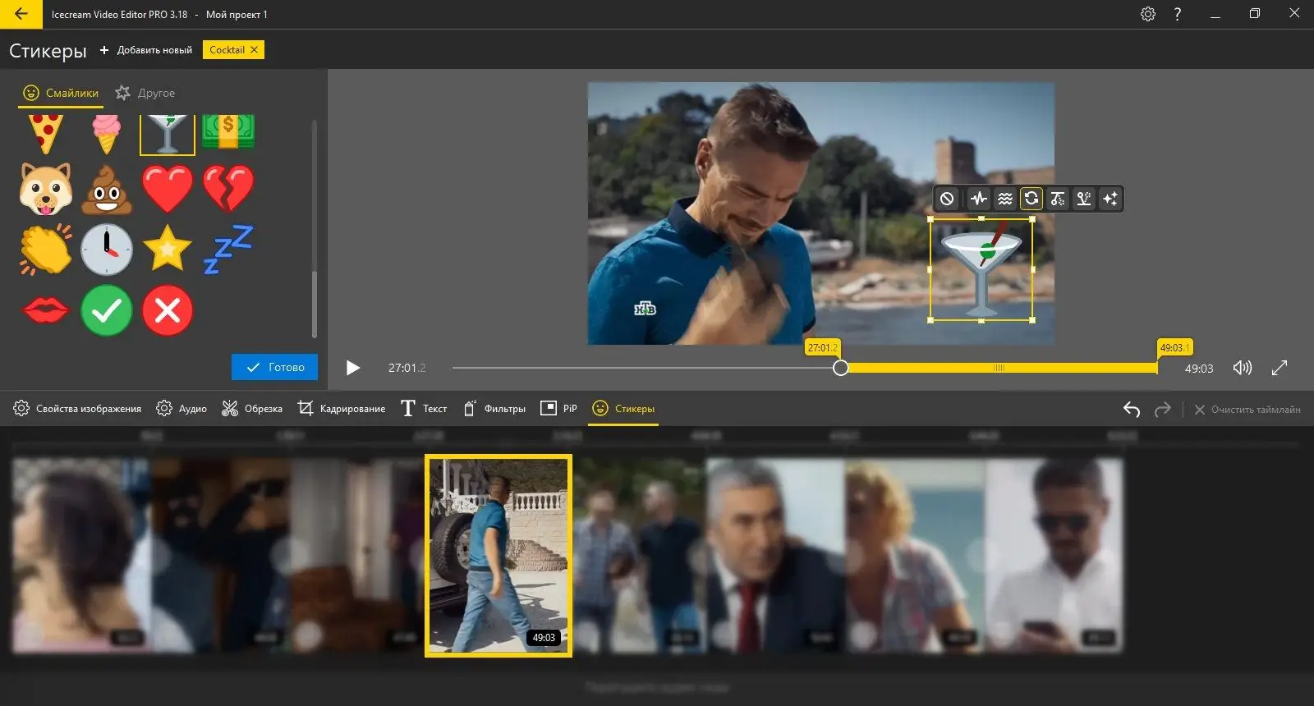The image size is (1314, 706).
Task: Play the video preview
Action: [x=353, y=368]
